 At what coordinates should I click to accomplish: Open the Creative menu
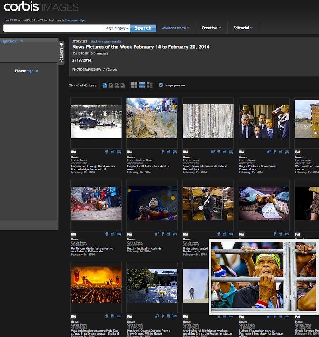(x=211, y=28)
